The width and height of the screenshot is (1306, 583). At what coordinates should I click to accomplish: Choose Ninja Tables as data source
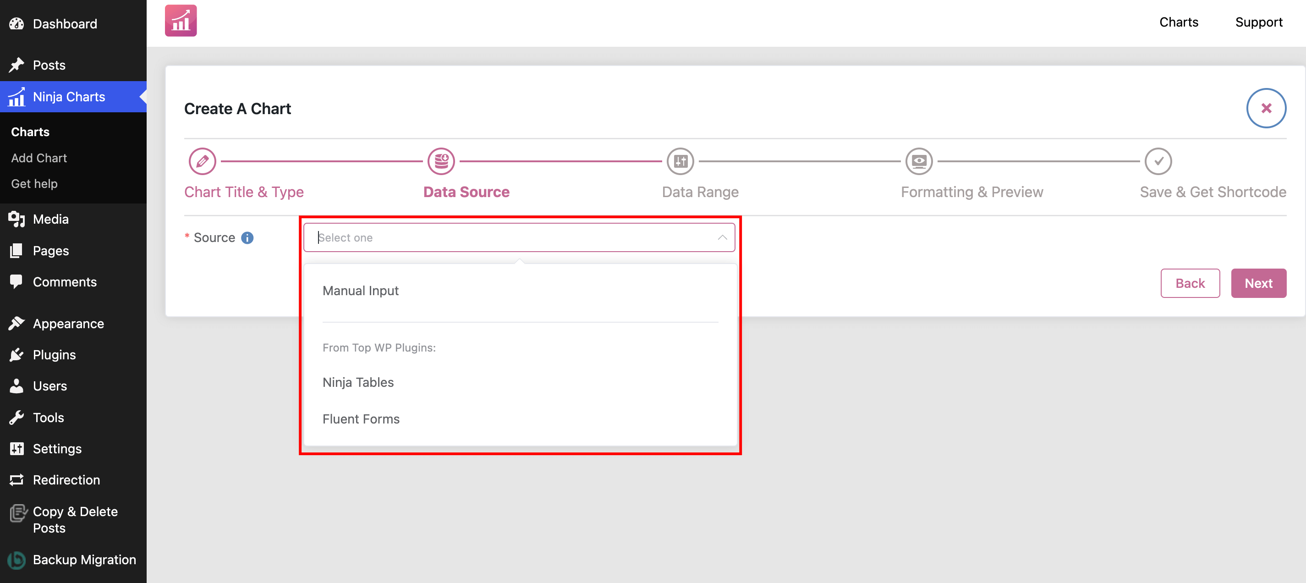[520, 382]
